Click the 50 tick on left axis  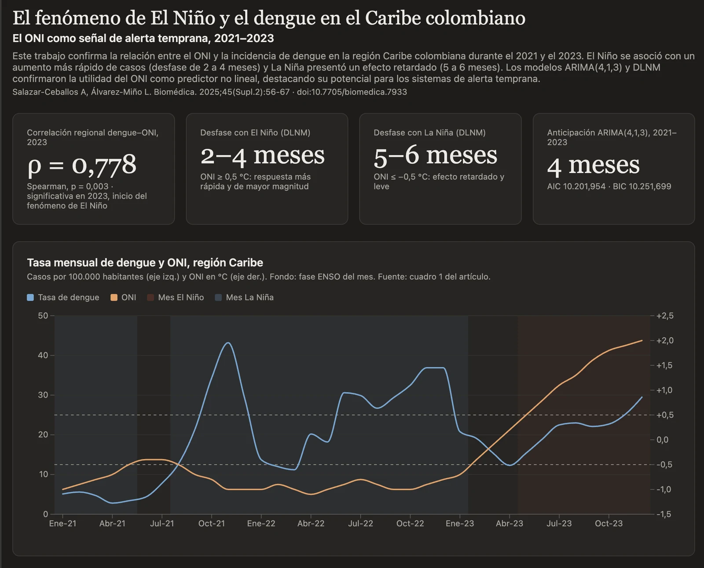point(43,316)
